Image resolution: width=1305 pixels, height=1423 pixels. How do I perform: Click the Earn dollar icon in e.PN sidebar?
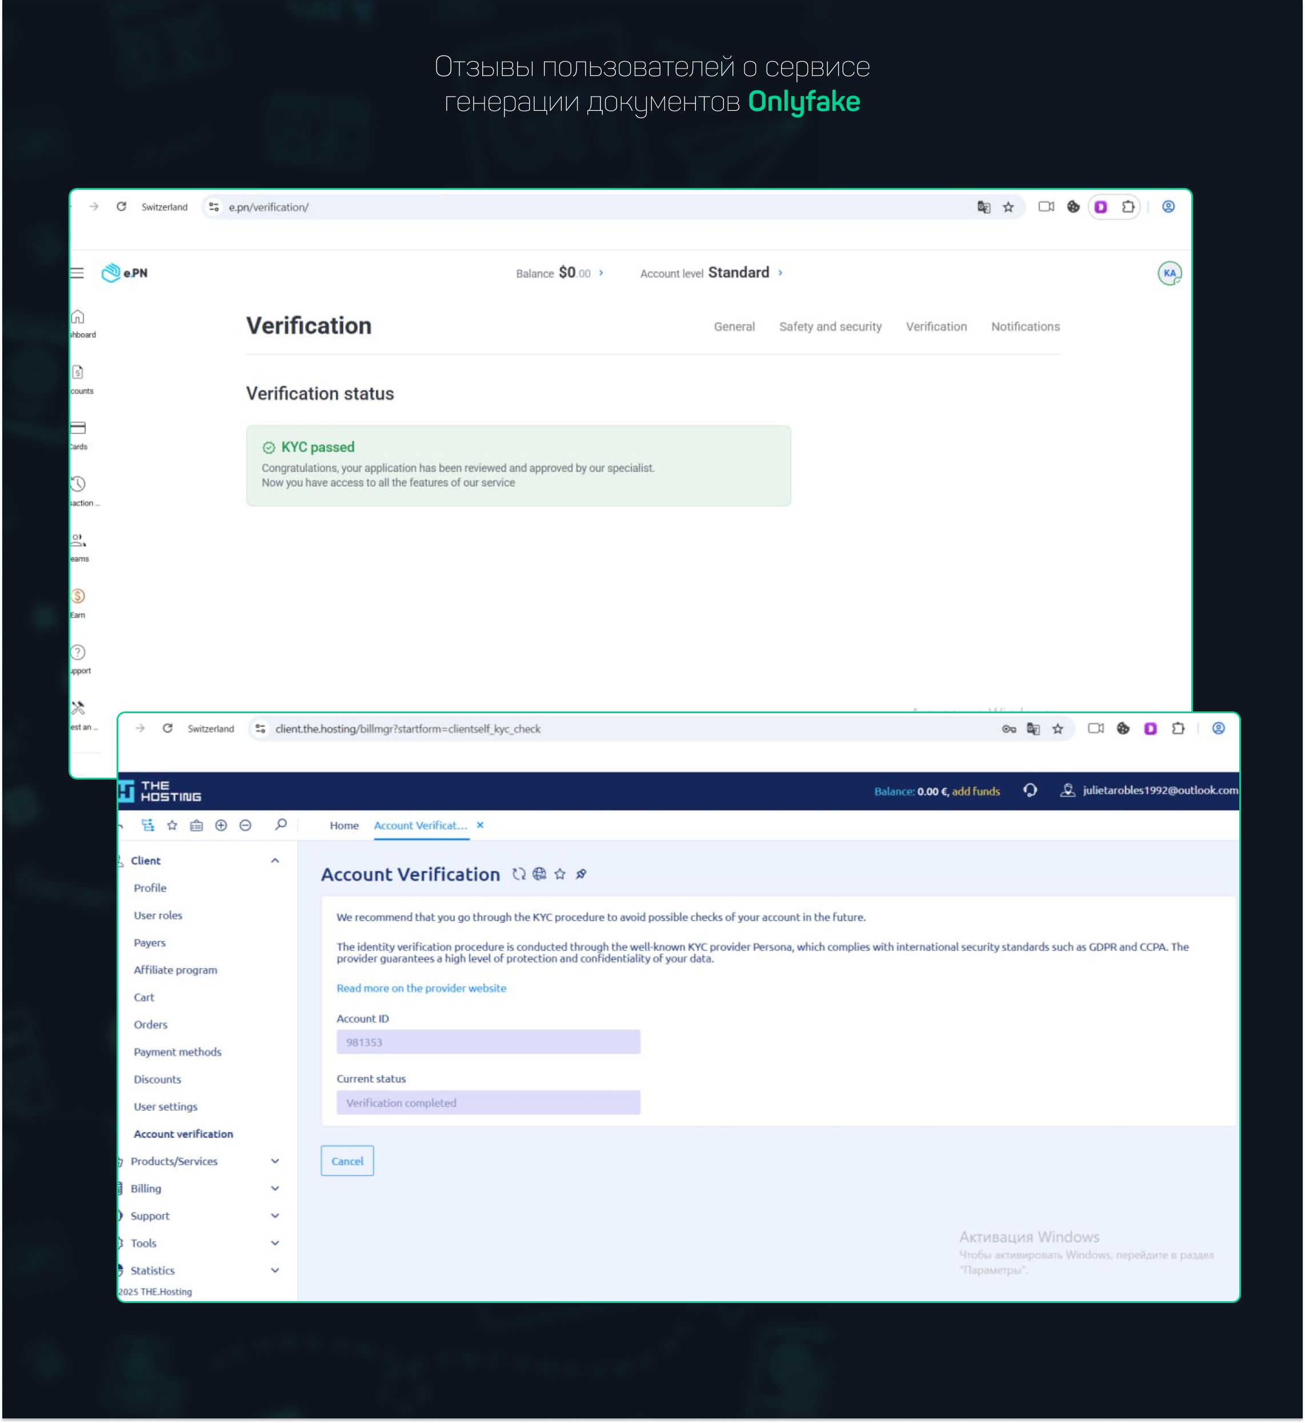pos(78,596)
